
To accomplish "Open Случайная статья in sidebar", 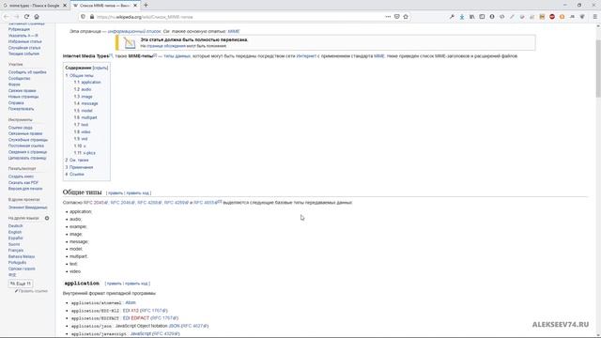I will (24, 48).
